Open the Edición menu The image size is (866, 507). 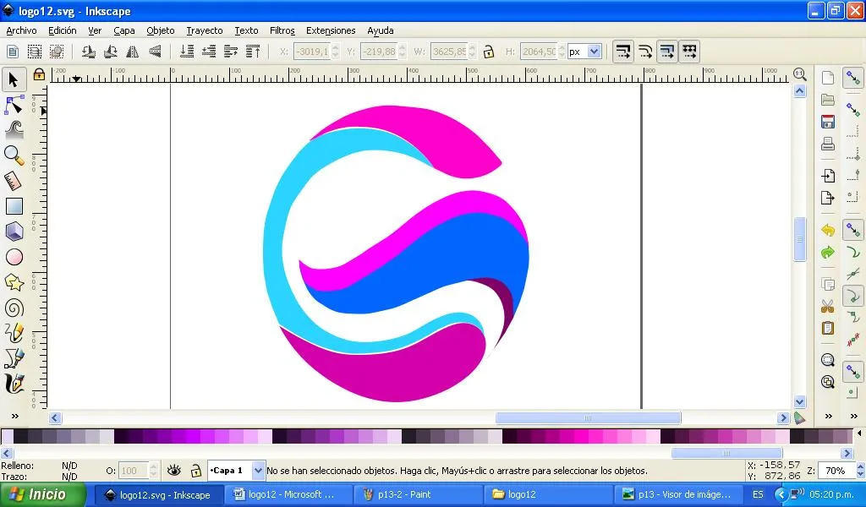63,30
